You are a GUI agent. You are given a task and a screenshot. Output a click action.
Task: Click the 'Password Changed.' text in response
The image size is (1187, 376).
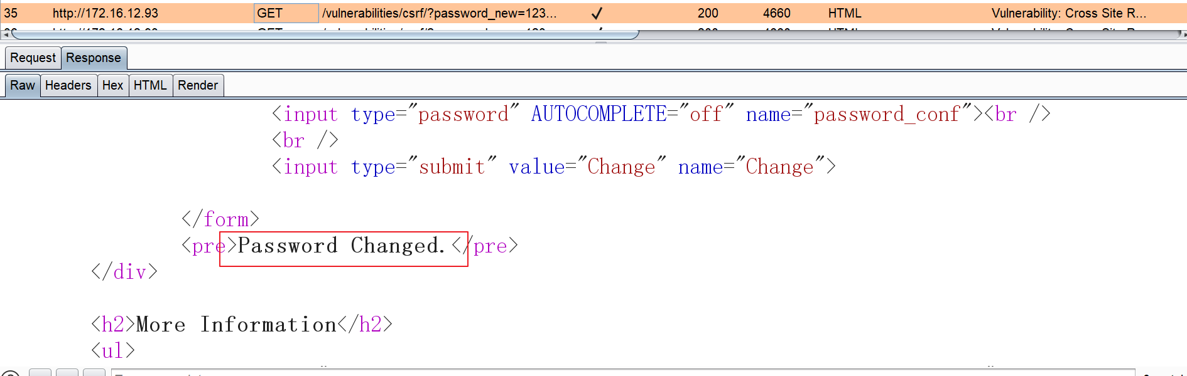tap(342, 246)
